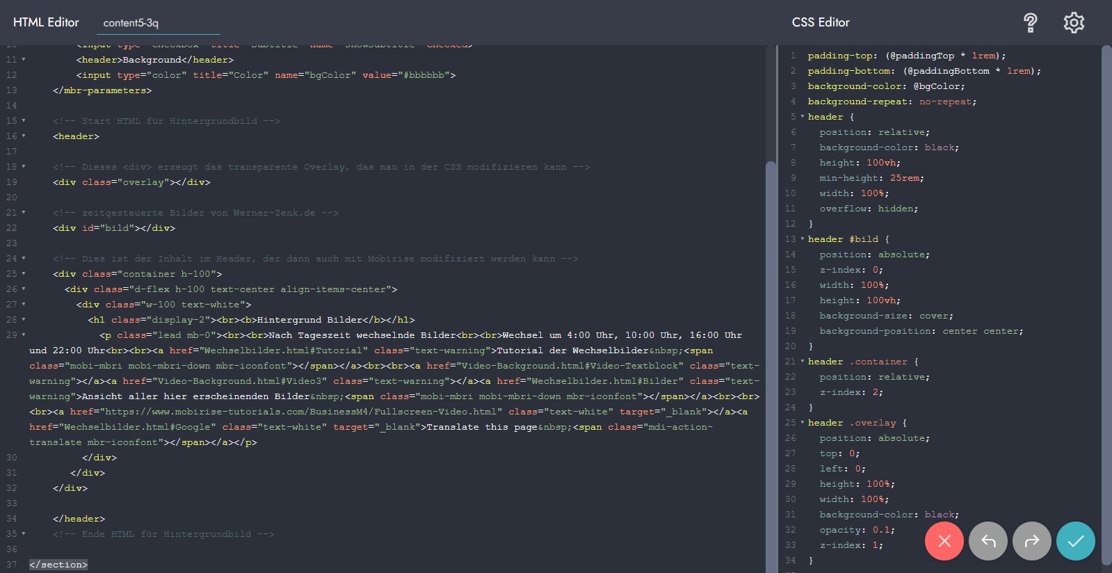
Task: Collapse the header .container CSS rule
Action: [x=802, y=362]
